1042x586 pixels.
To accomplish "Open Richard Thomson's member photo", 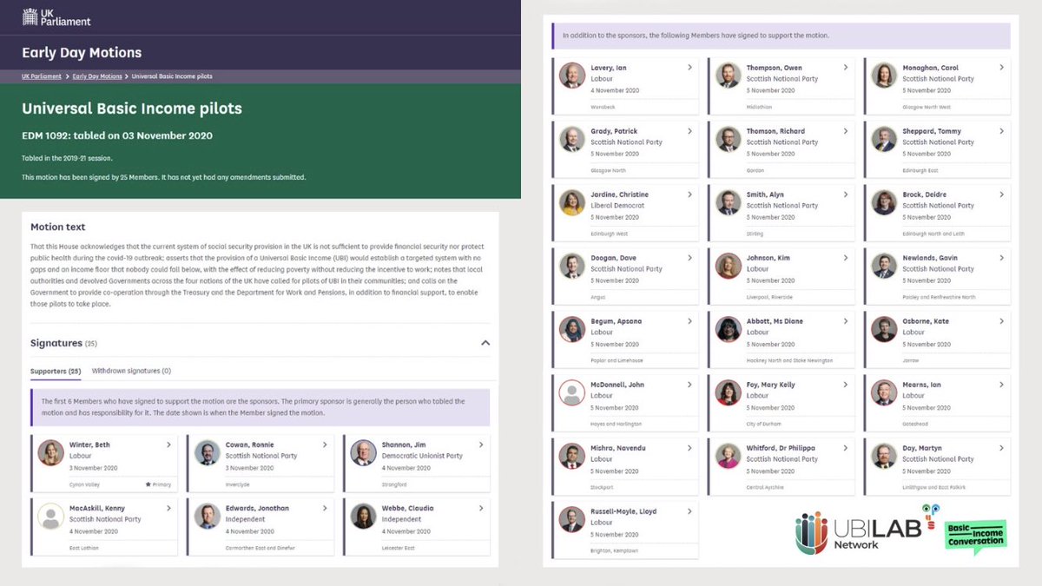I will pyautogui.click(x=728, y=139).
